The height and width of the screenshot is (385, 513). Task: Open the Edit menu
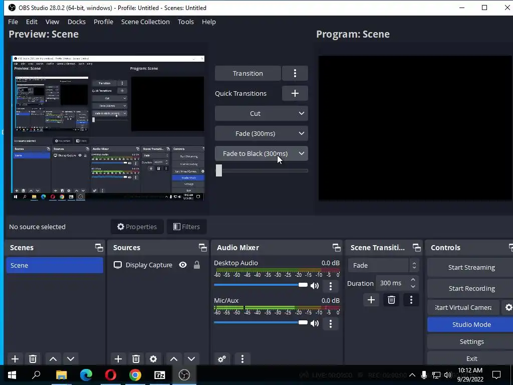(x=32, y=22)
